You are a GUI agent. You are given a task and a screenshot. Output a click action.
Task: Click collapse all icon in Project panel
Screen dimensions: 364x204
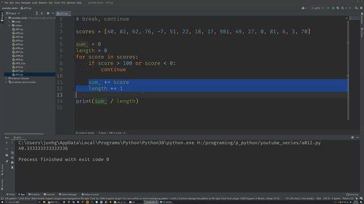42,14
